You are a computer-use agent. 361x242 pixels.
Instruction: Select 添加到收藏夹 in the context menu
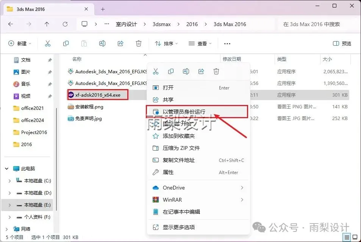click(198, 136)
